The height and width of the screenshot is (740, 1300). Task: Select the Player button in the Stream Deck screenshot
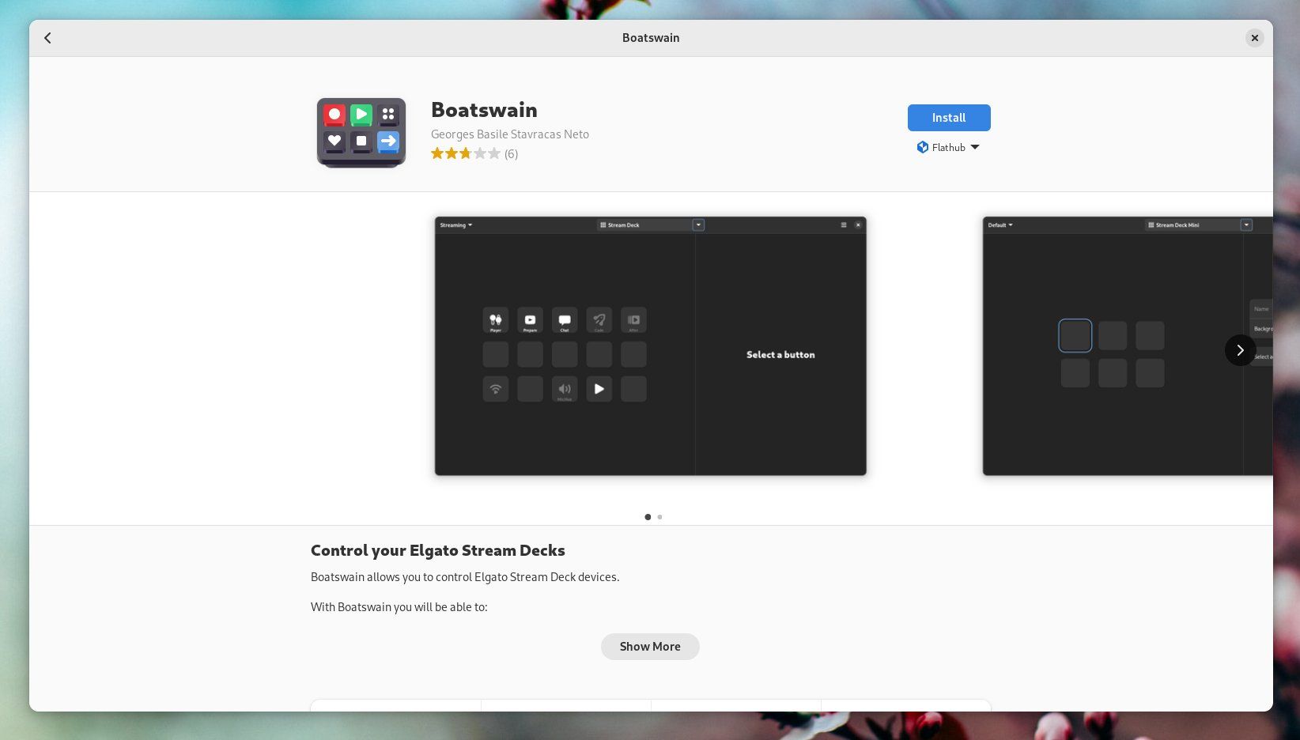[x=496, y=320]
